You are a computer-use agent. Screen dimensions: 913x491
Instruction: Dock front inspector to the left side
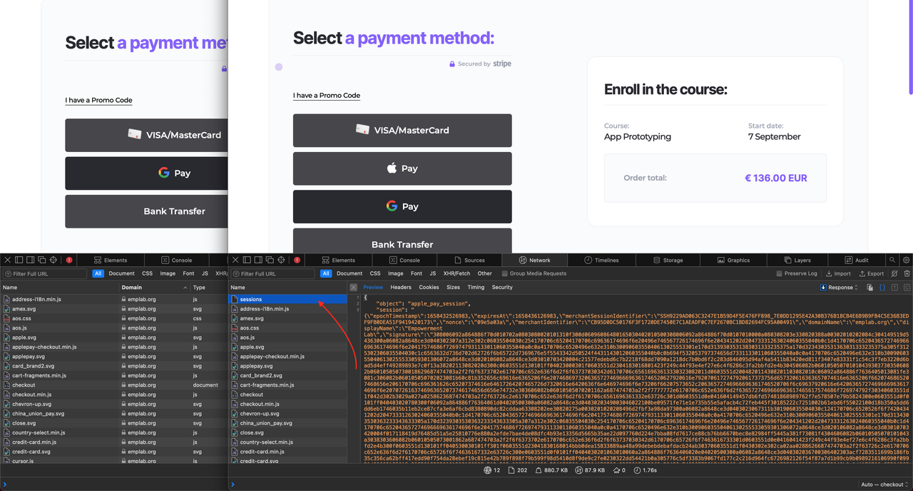click(247, 260)
